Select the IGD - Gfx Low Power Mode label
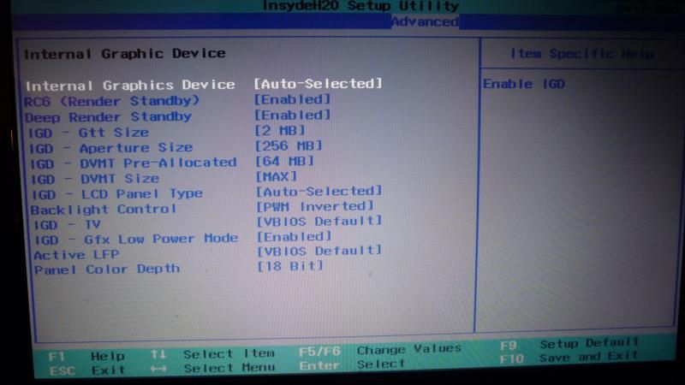 tap(136, 240)
